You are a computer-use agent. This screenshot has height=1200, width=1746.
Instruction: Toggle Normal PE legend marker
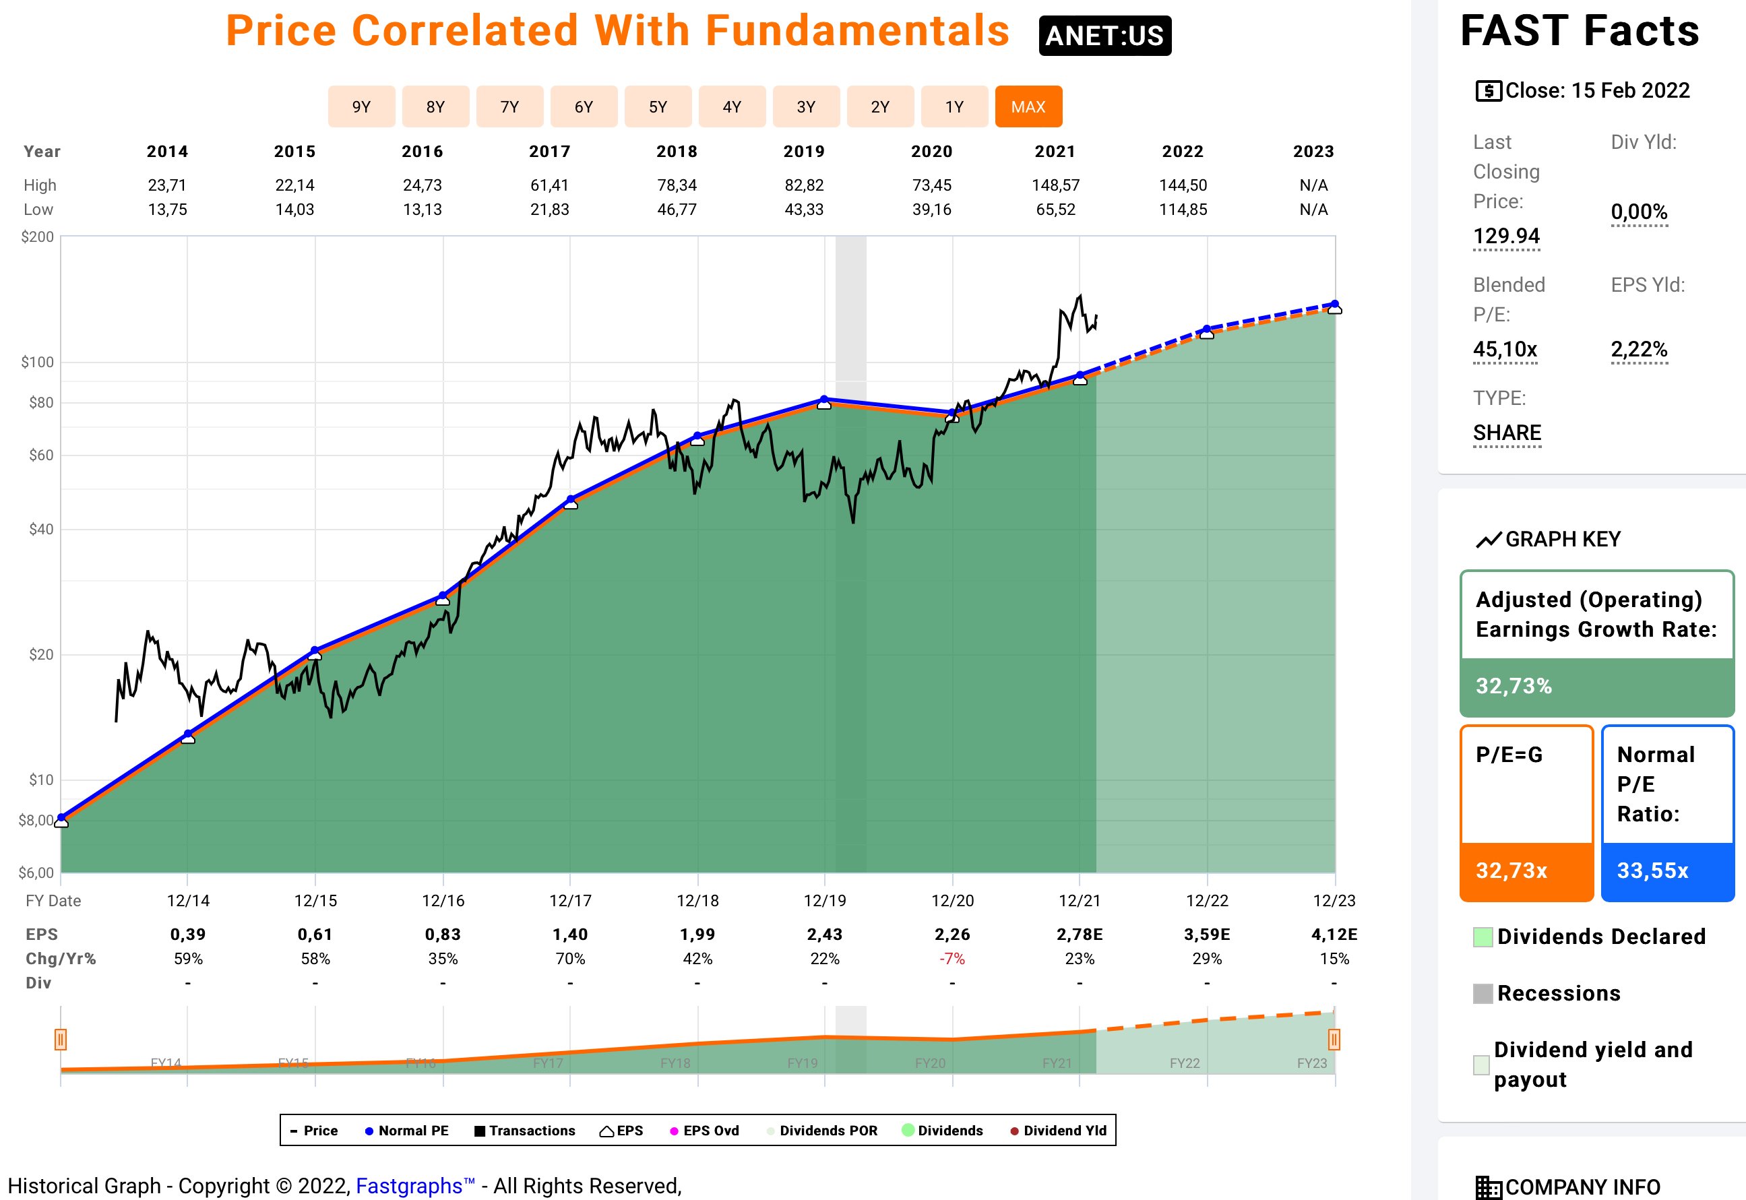pyautogui.click(x=369, y=1131)
